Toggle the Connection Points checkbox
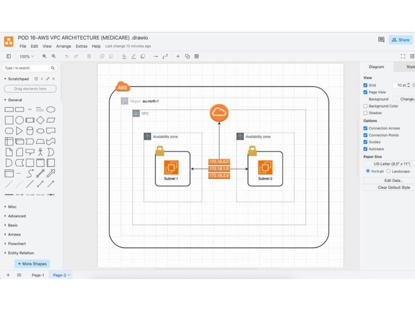Image resolution: width=415 pixels, height=311 pixels. [x=366, y=135]
